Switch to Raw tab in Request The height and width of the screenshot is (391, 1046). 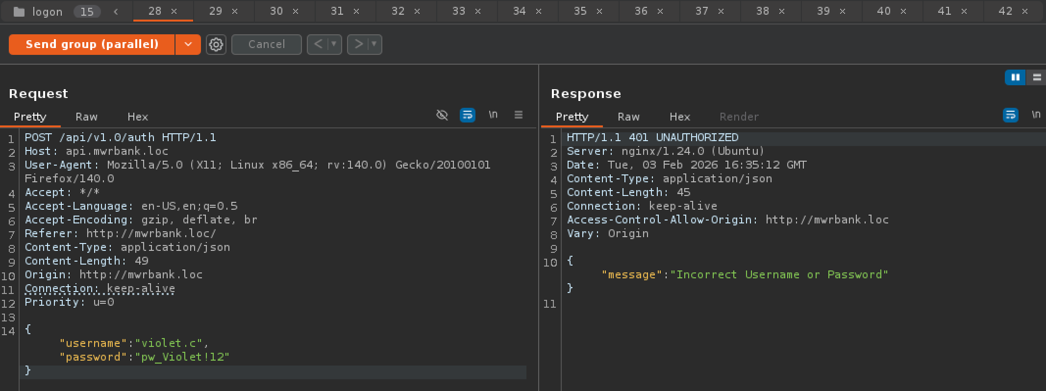86,117
